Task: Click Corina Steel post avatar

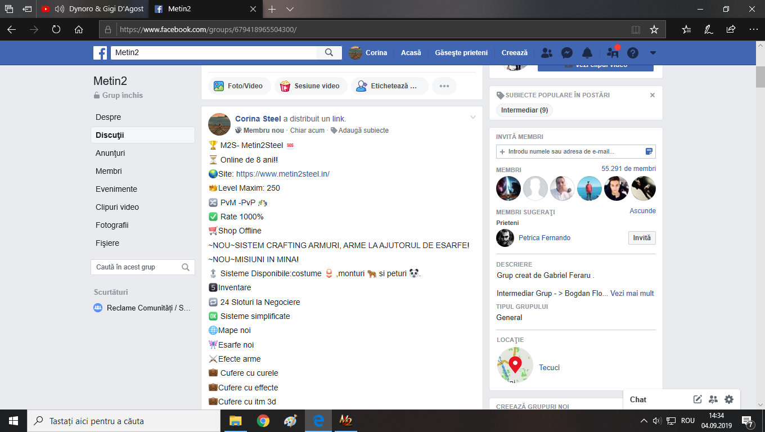Action: point(219,124)
